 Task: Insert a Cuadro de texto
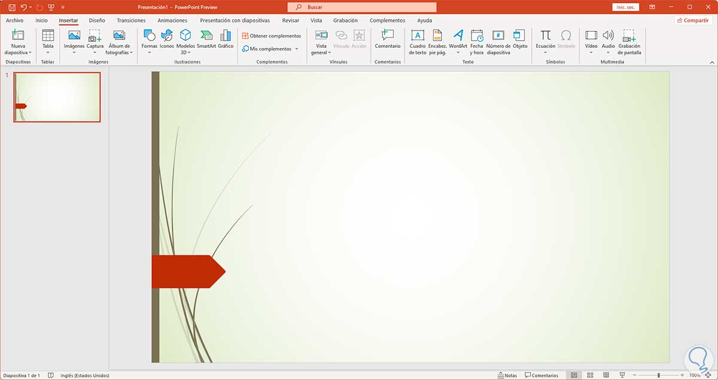(418, 42)
